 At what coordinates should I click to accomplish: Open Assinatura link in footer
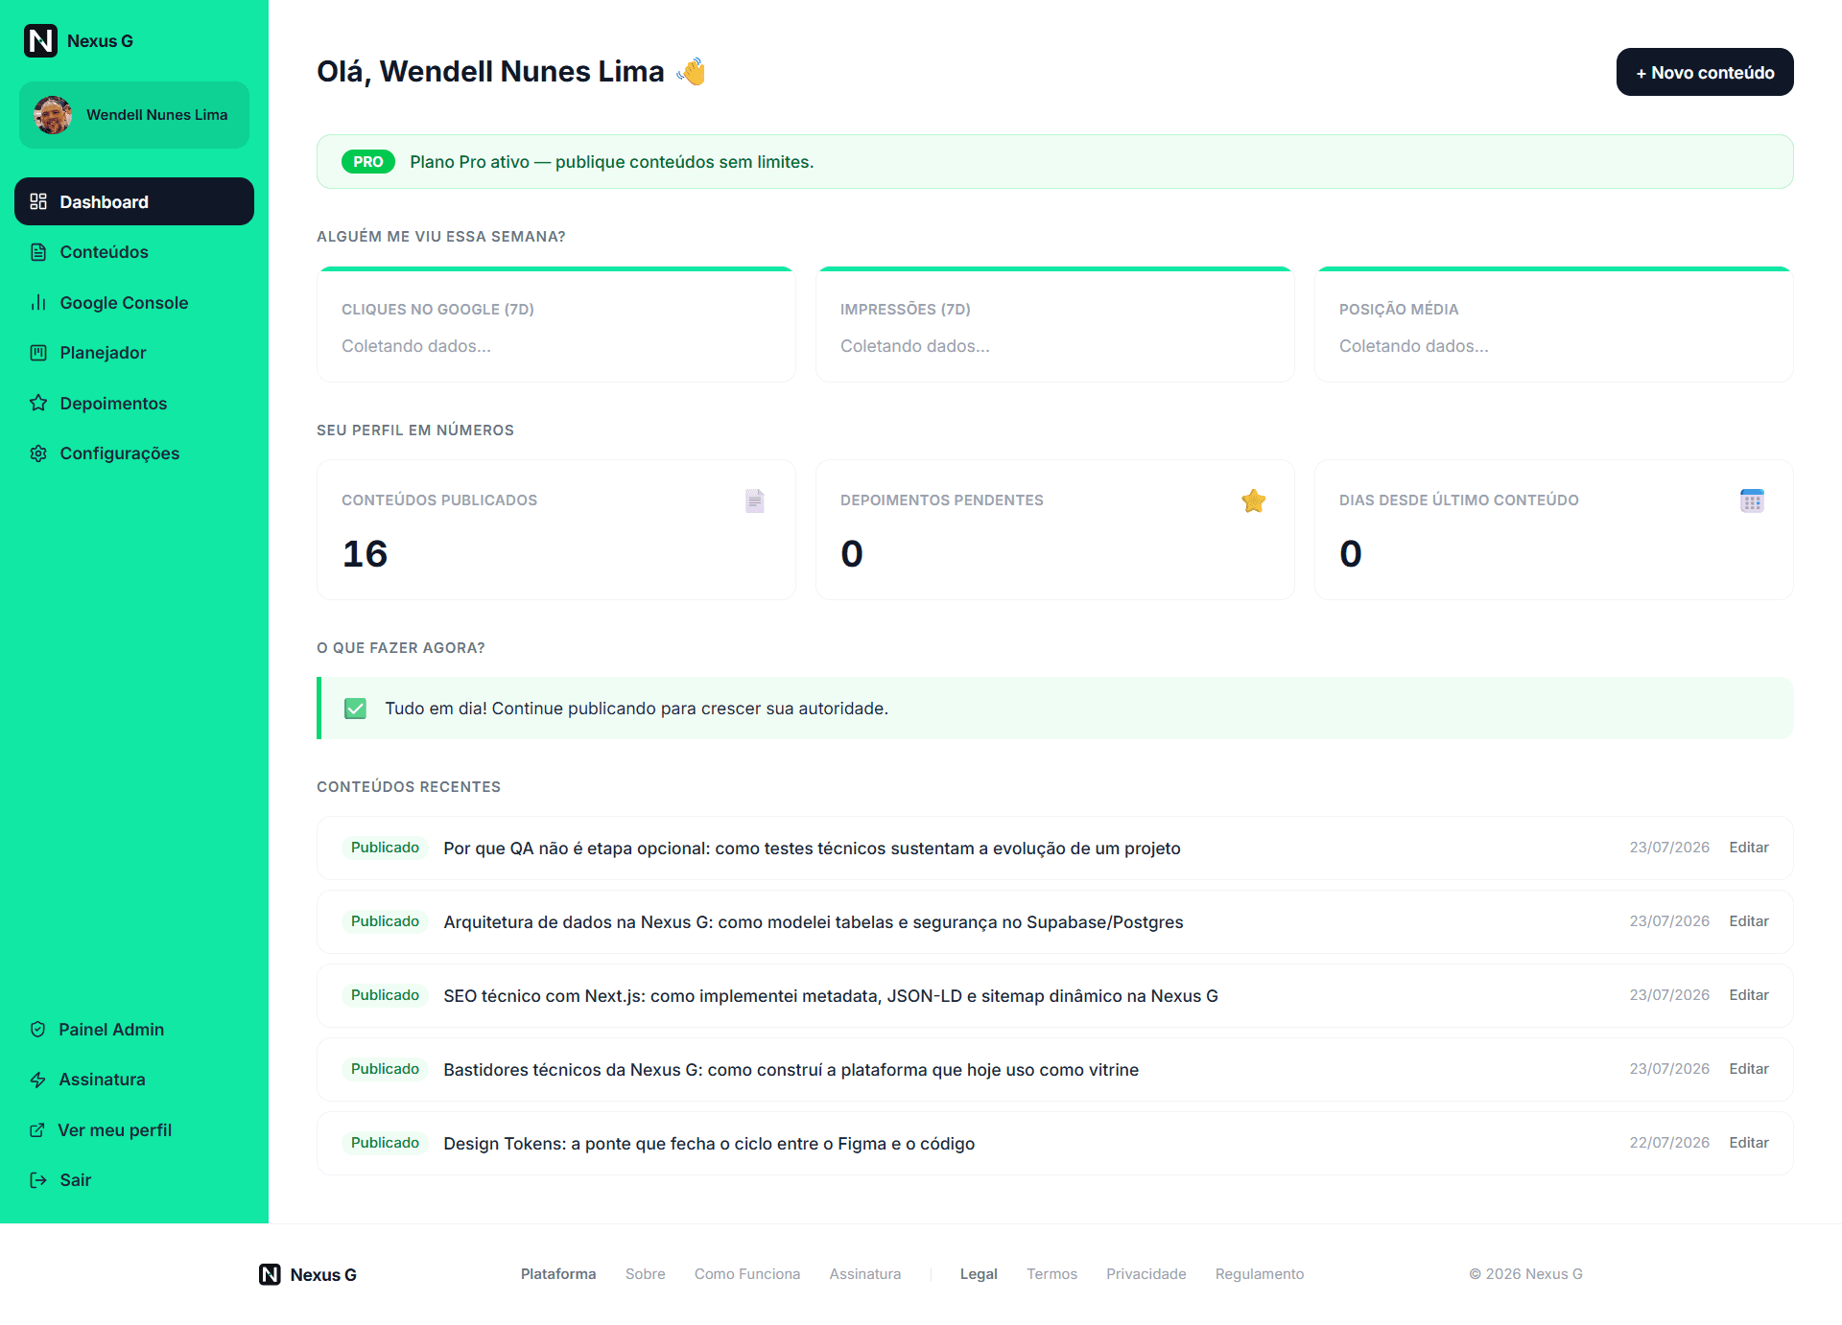click(865, 1274)
